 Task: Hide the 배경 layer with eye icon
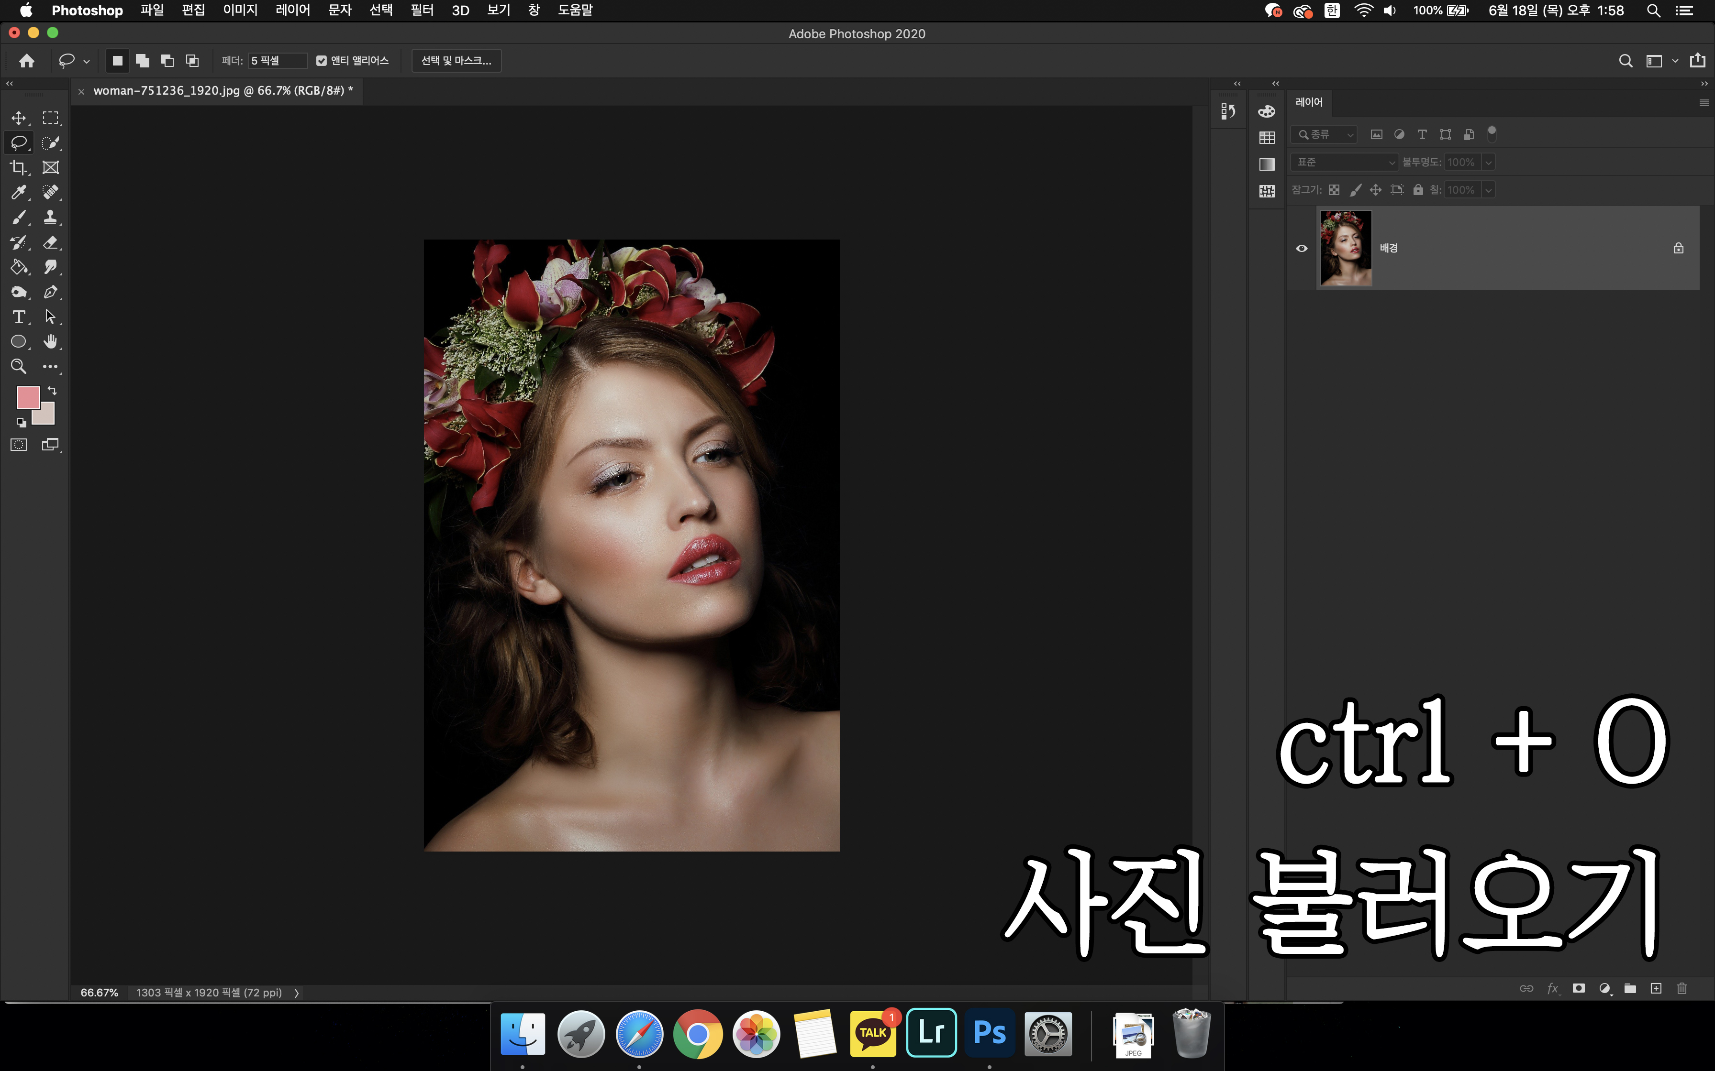[1302, 248]
